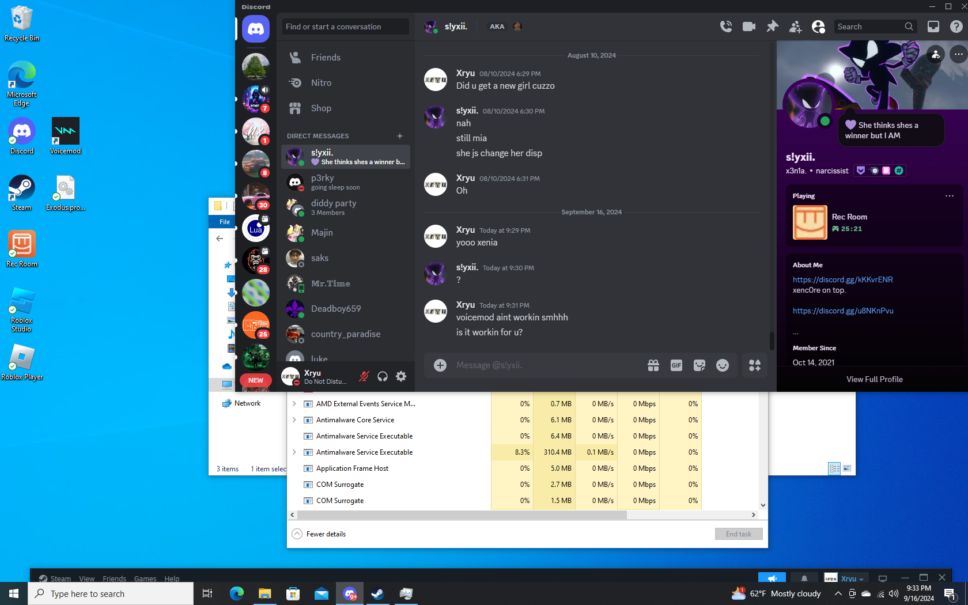Expand Antimalware Core Service row
This screenshot has height=605, width=968.
pyautogui.click(x=294, y=420)
